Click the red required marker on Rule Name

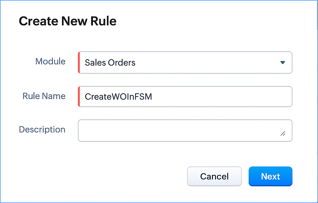tap(79, 97)
